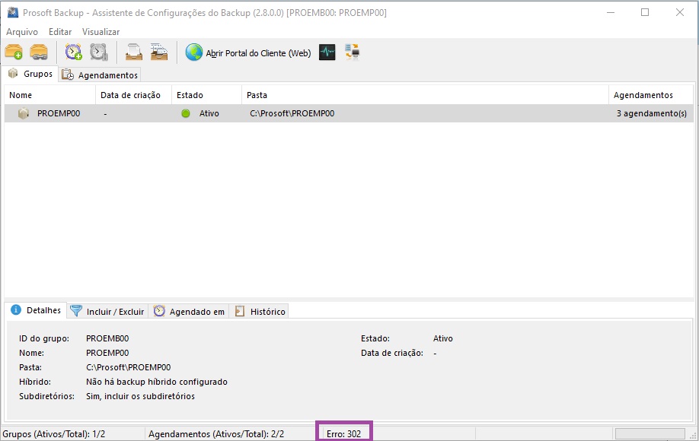Switch to the Agendamentos tab
This screenshot has width=699, height=441.
100,75
